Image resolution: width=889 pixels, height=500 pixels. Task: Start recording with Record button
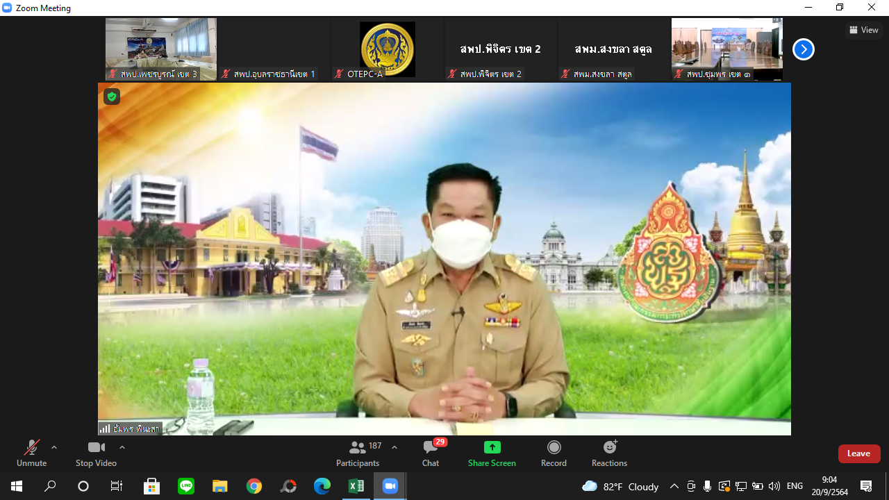554,453
